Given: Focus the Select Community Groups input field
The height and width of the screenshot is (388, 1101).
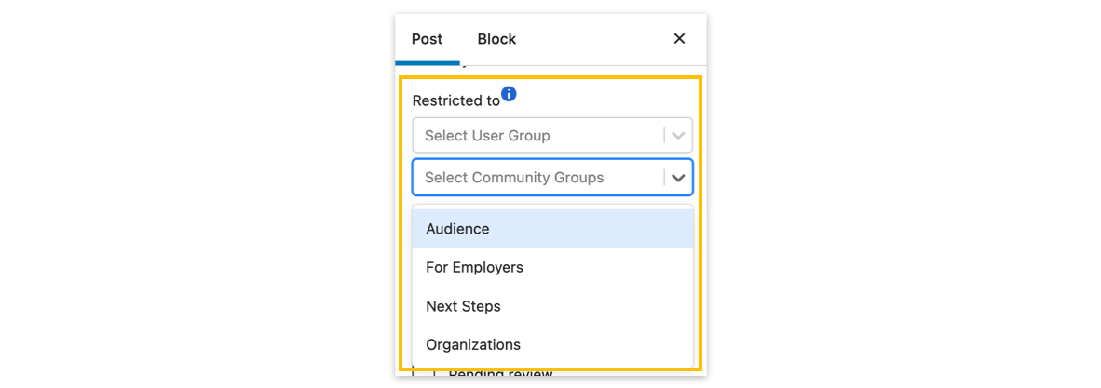Looking at the screenshot, I should coord(540,178).
